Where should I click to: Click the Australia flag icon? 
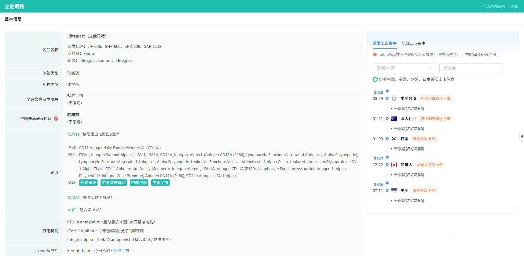click(394, 119)
